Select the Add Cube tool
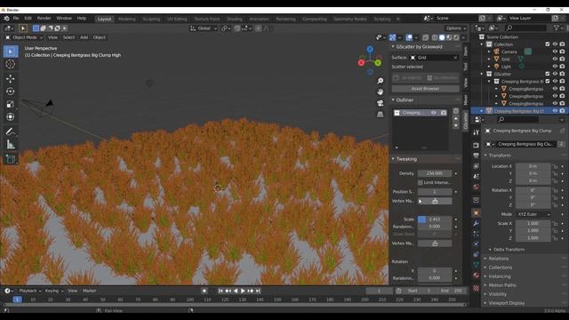569x320 pixels. point(10,159)
